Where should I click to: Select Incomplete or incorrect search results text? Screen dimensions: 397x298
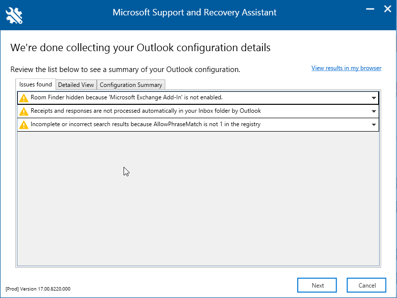[145, 125]
